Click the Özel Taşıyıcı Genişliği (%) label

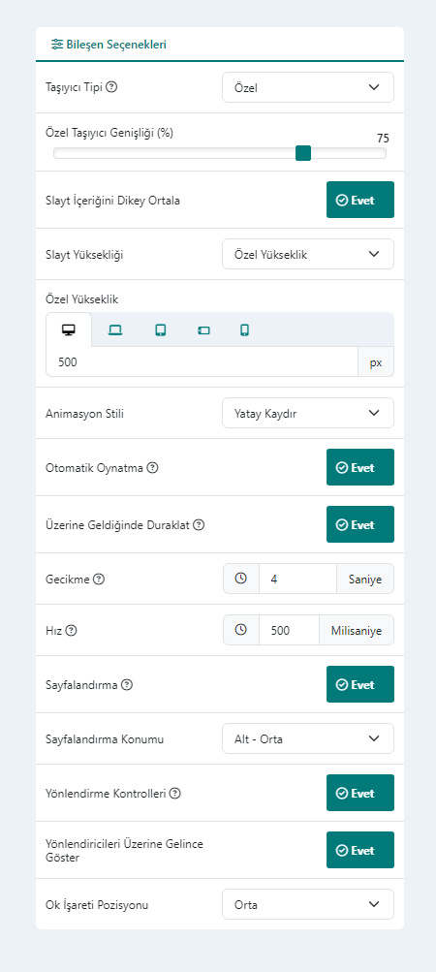109,133
